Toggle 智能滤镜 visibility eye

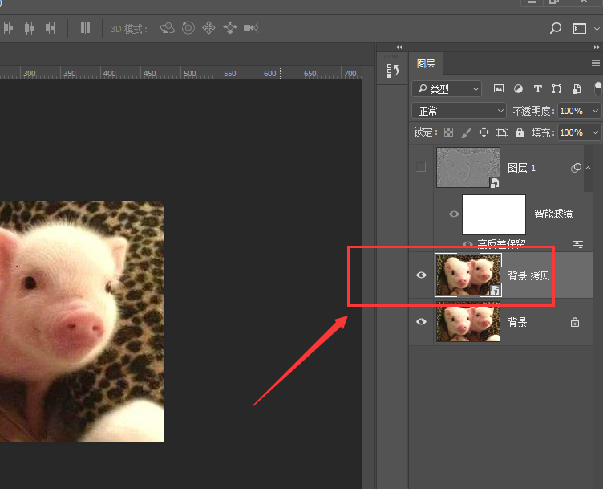tap(455, 214)
